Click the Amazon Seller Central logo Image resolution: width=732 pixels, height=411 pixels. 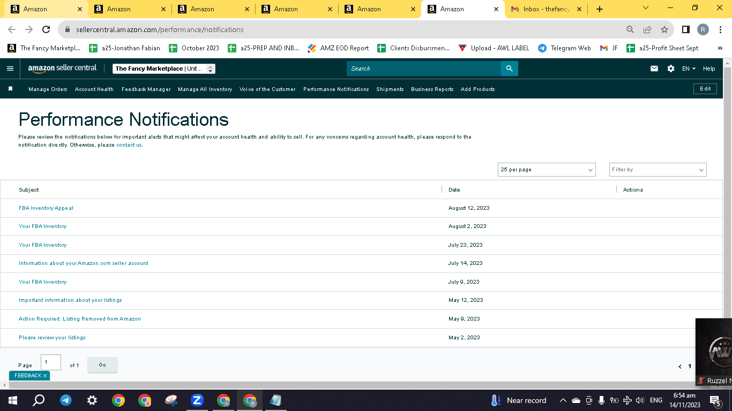[63, 68]
